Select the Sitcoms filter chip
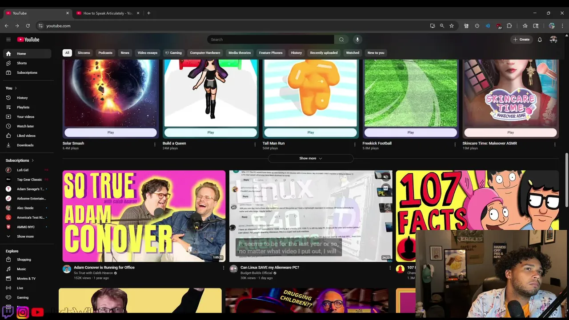Screen dimensions: 569x320 pyautogui.click(x=84, y=53)
